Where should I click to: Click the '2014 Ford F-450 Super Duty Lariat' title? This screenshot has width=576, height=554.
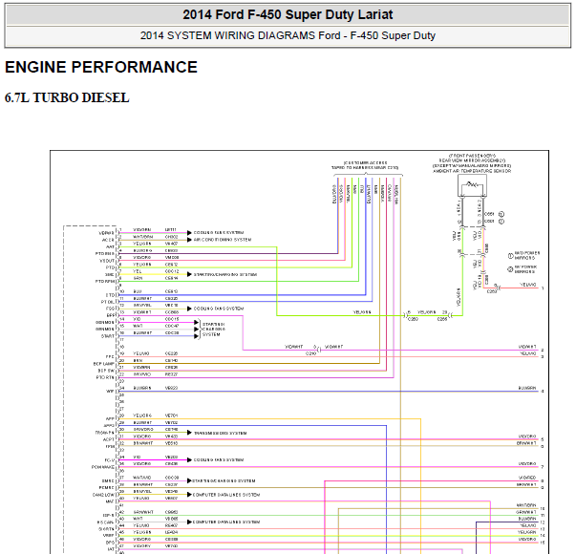tap(288, 15)
